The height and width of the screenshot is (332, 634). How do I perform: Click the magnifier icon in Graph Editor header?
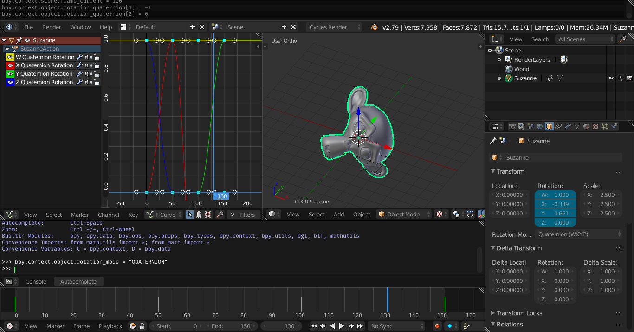coord(220,215)
